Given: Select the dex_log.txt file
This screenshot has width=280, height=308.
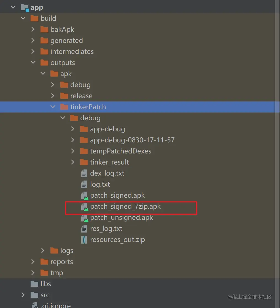Looking at the screenshot, I should coord(107,173).
